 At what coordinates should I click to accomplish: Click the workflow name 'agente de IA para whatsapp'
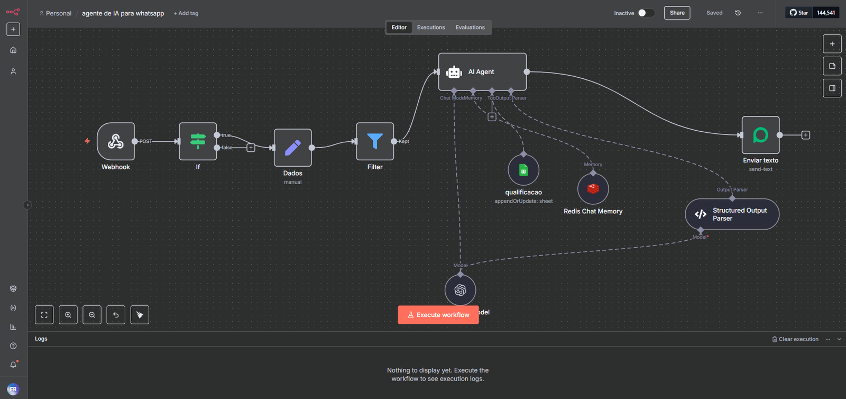point(123,13)
